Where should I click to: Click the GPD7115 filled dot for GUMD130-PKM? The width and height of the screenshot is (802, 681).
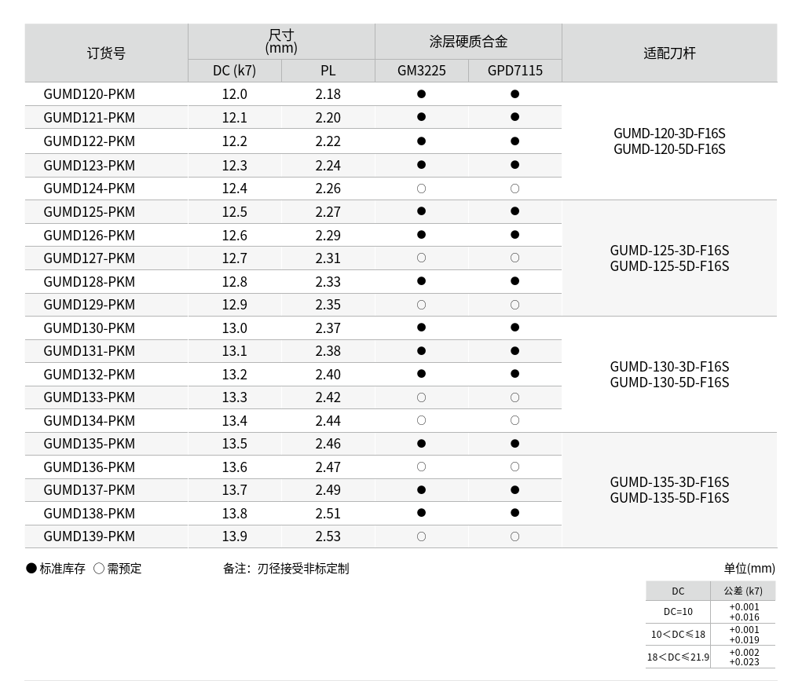coord(515,328)
